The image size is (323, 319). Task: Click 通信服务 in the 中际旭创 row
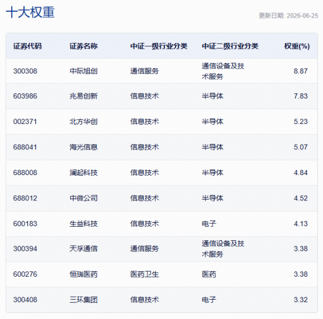pyautogui.click(x=144, y=71)
